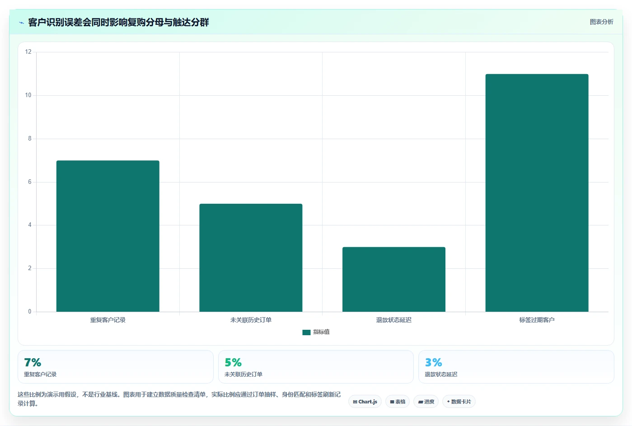Click the y-axis value 10
632x426 pixels.
28,95
